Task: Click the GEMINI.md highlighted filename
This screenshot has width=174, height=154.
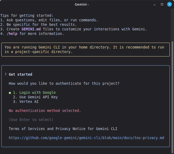Action: 31,29
